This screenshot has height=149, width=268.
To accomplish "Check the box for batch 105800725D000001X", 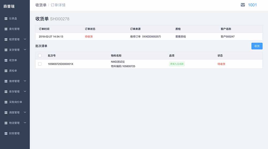I will pos(40,64).
